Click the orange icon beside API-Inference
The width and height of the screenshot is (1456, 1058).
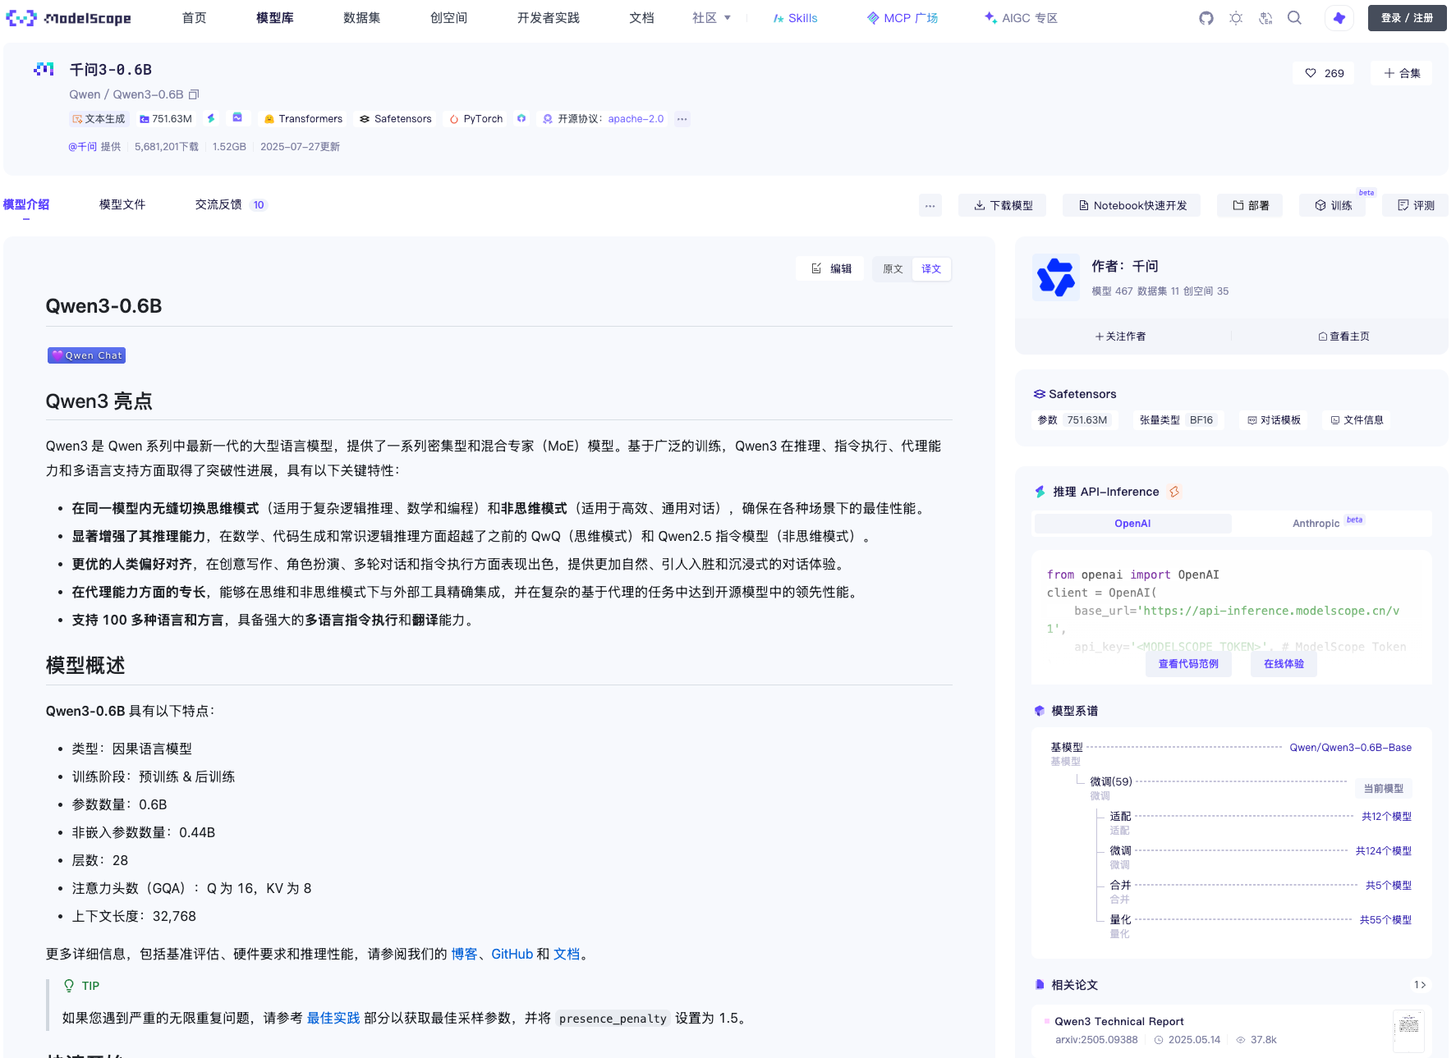(x=1174, y=492)
